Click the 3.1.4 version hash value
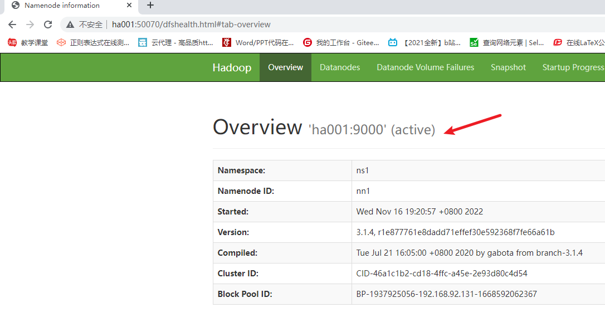 (x=455, y=232)
